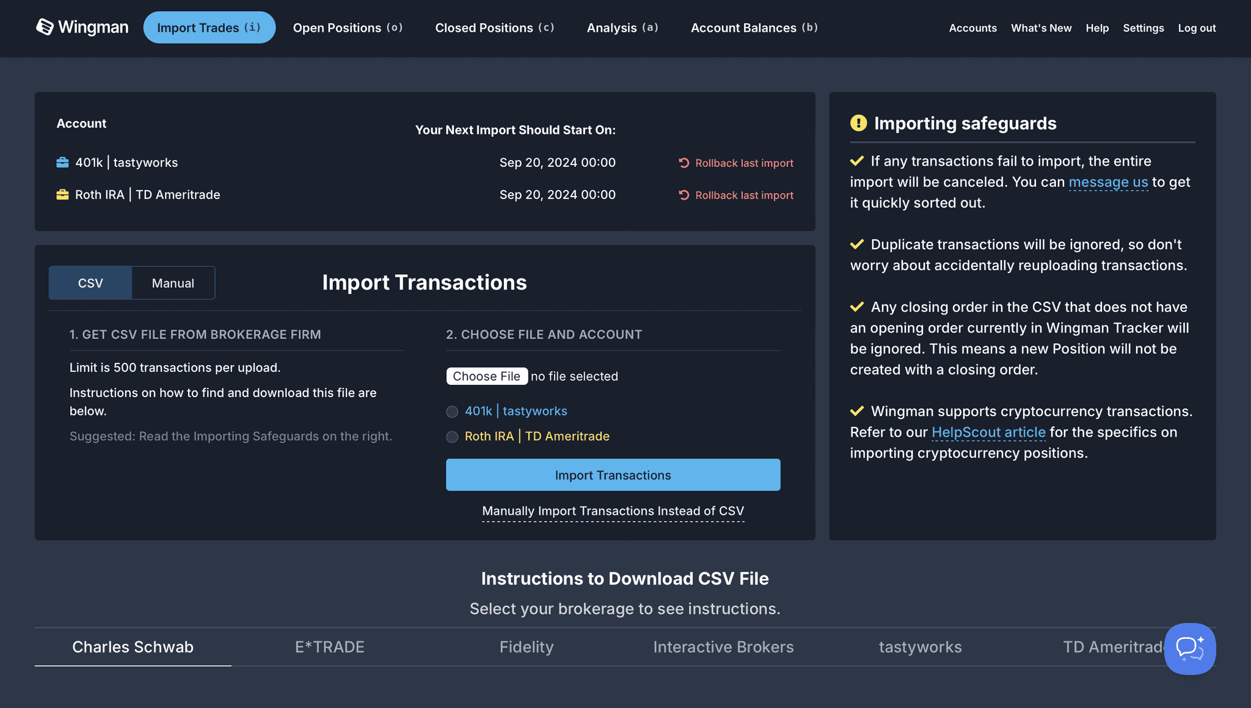Click the blue briefcase icon beside 401k tastyworks
Screen dimensions: 1251x708
(62, 162)
